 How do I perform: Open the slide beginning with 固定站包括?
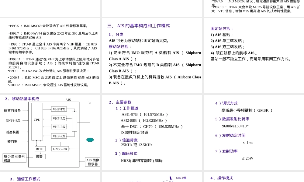(x=254, y=56)
